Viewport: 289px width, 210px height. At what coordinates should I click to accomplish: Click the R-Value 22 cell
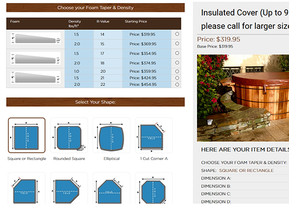point(108,85)
